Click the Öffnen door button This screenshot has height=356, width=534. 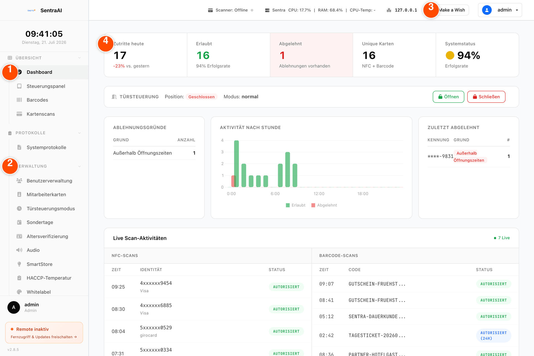click(448, 97)
